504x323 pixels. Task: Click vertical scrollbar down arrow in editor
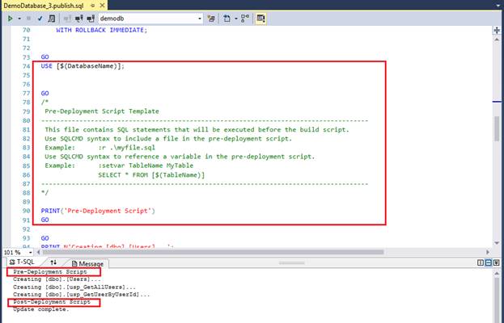coord(497,243)
